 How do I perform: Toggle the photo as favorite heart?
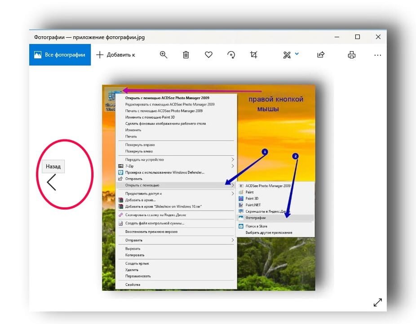click(x=208, y=54)
